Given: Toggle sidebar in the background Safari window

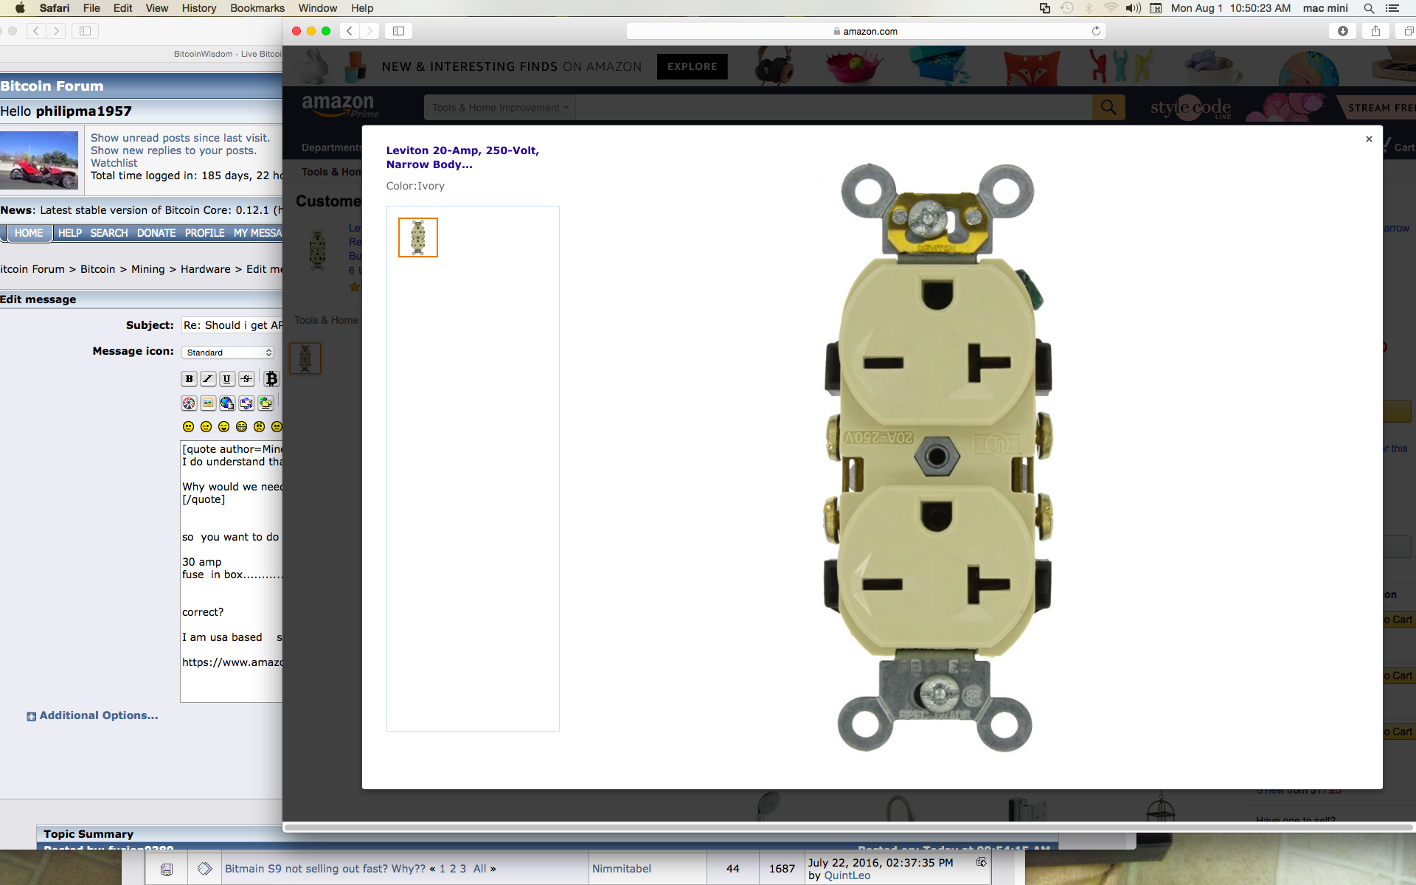Looking at the screenshot, I should (85, 31).
